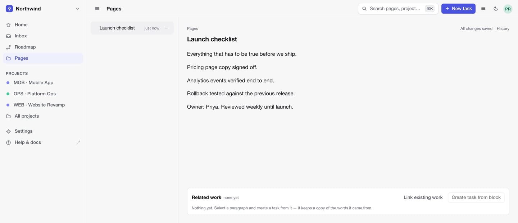Click the 'Analytics events verified end to end.' line
518x223 pixels.
pyautogui.click(x=231, y=81)
